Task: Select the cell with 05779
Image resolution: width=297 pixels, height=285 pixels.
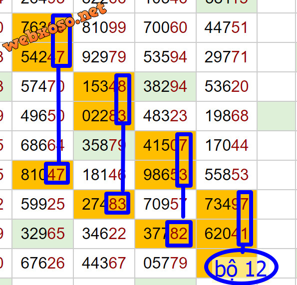Action: (x=165, y=263)
